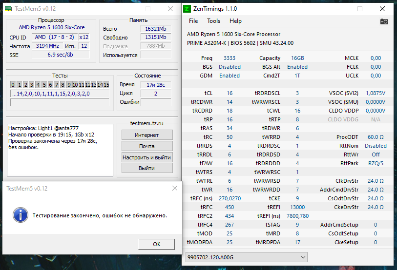Open the File menu in ZenTimings
Viewport: 397px width, 270px height.
click(x=193, y=21)
